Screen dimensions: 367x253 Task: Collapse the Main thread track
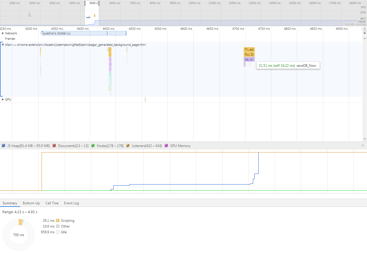[3, 45]
